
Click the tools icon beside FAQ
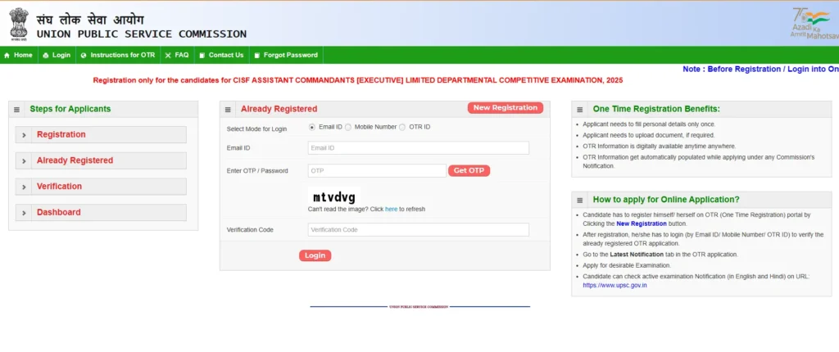(168, 55)
